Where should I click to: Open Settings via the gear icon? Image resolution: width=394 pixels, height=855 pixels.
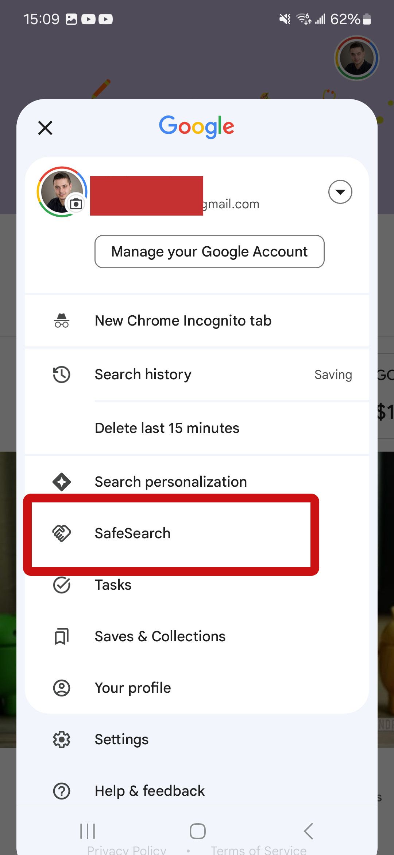(x=62, y=739)
